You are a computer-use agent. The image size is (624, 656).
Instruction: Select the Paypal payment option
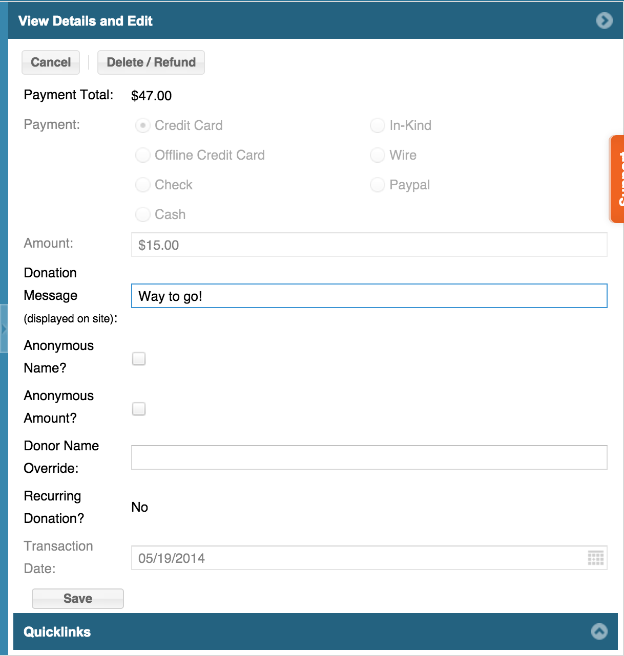[377, 185]
